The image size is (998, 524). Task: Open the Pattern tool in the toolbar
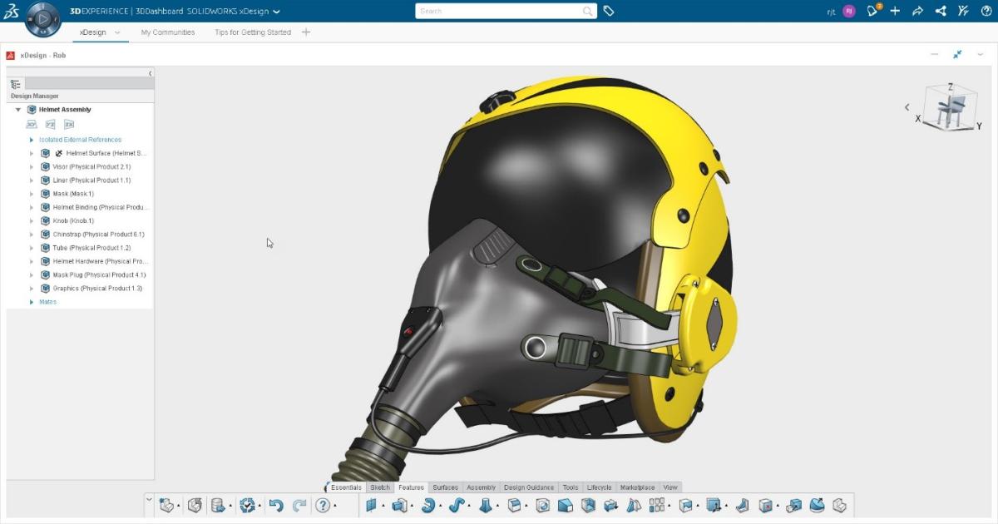point(656,505)
